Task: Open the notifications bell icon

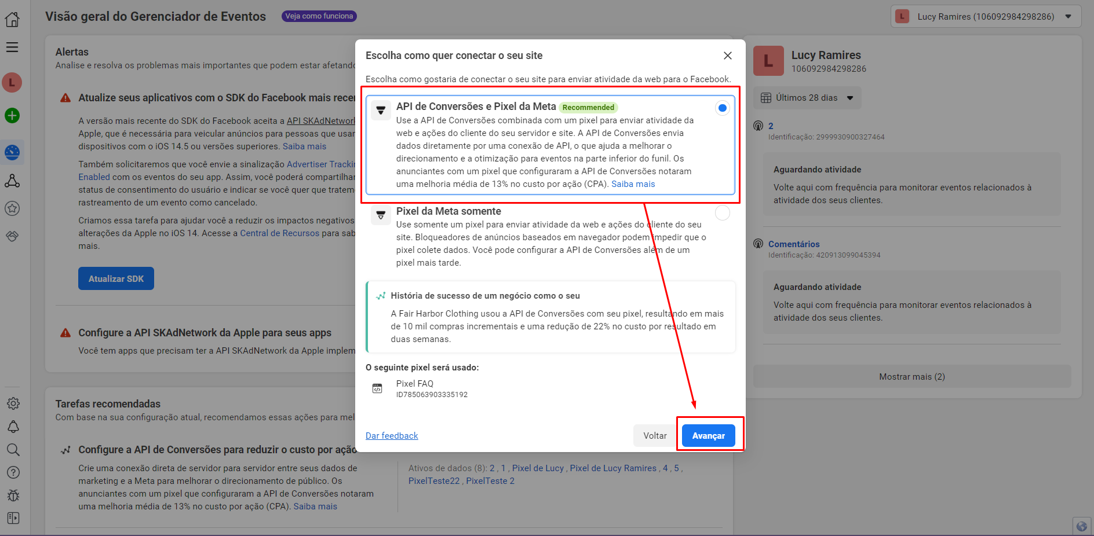Action: point(13,427)
